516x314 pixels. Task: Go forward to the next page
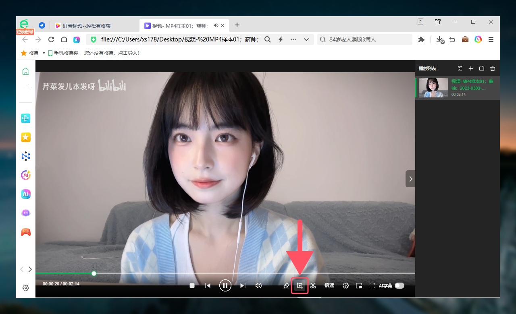tap(38, 39)
